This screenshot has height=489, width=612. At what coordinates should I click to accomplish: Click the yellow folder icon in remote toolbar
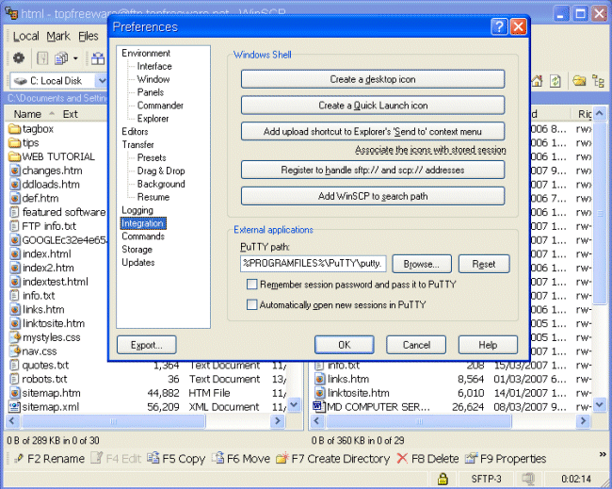[579, 81]
